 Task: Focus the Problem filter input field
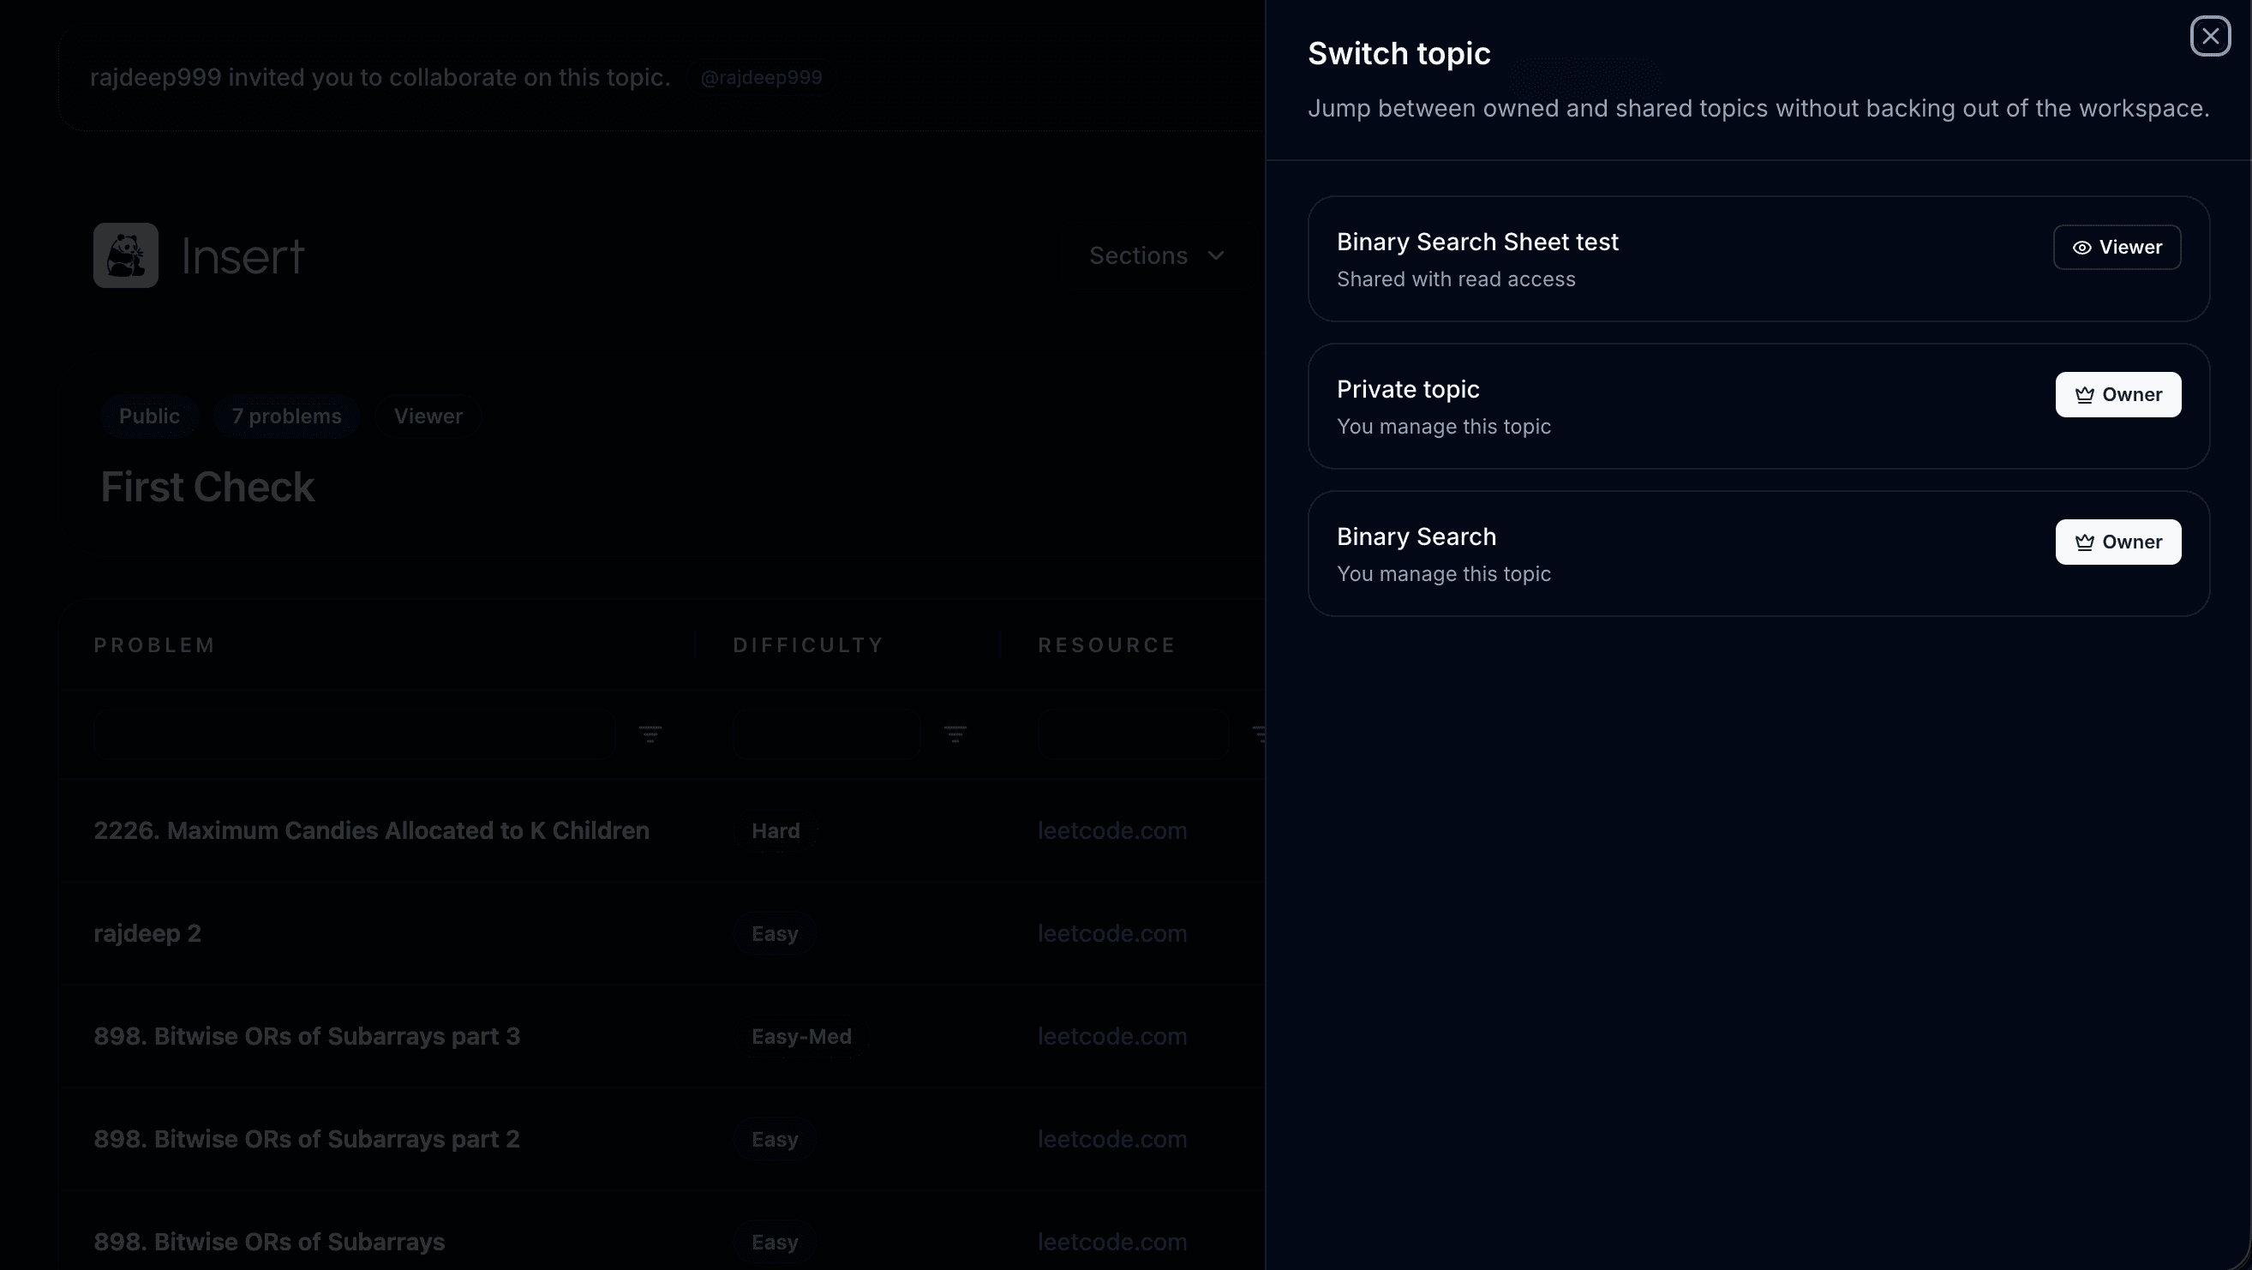pos(354,734)
